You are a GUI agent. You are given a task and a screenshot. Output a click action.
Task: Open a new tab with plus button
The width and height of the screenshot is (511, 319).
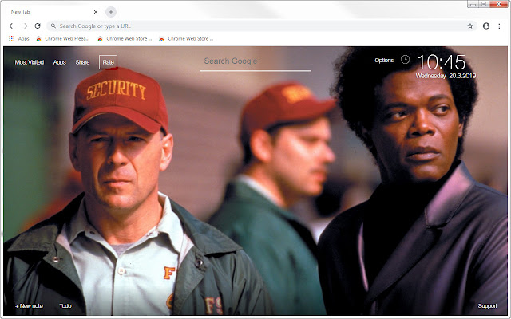point(111,12)
